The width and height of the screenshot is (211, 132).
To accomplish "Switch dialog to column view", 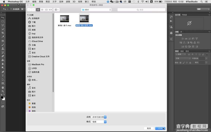I will 46,10.
